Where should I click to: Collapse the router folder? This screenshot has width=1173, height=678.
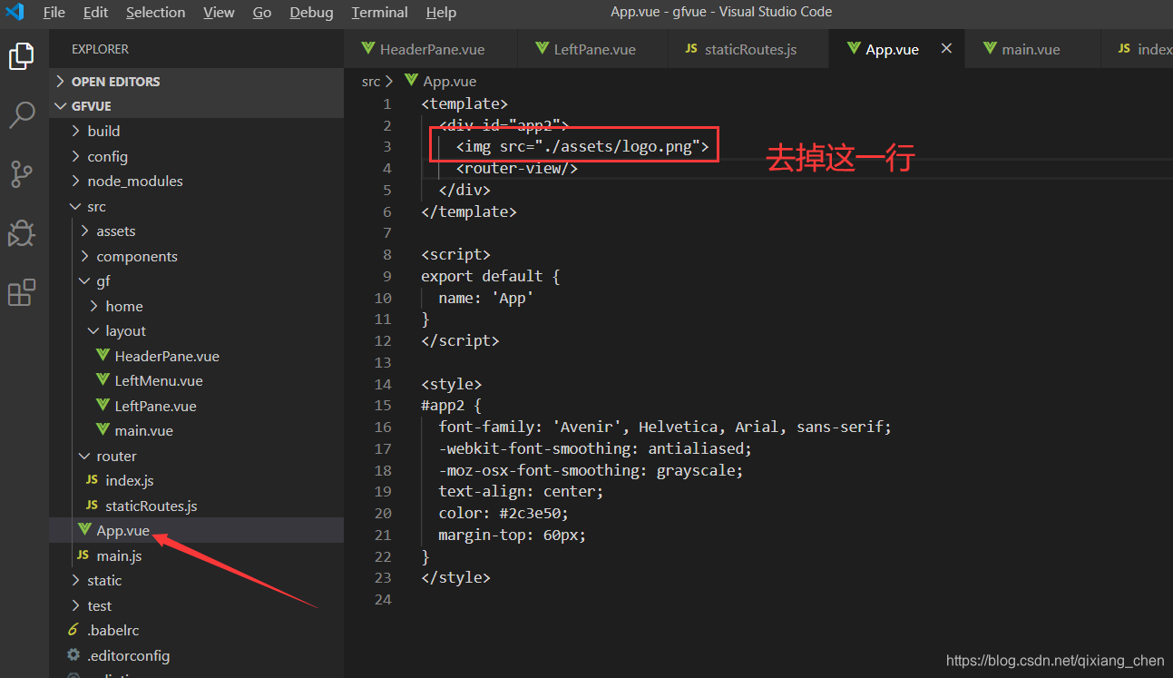coord(196,456)
